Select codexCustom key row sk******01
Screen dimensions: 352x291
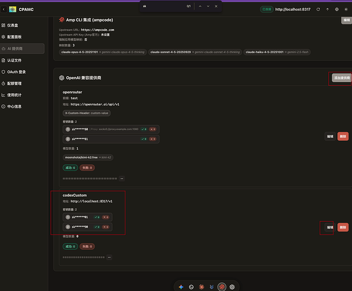[87, 217]
